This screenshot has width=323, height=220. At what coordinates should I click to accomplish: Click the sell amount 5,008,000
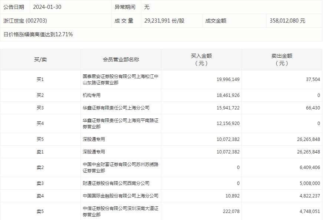click(310, 183)
